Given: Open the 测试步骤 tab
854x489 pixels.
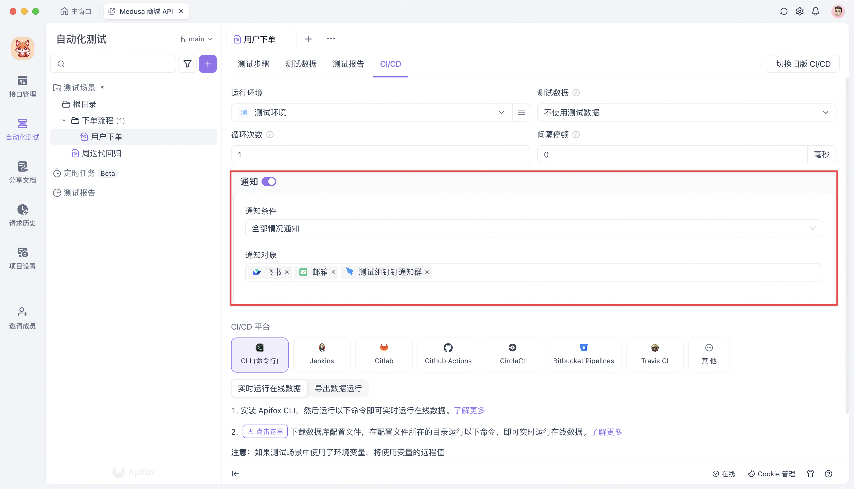Looking at the screenshot, I should click(254, 64).
